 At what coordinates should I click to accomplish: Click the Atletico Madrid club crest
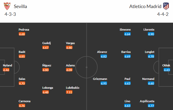click(x=165, y=6)
